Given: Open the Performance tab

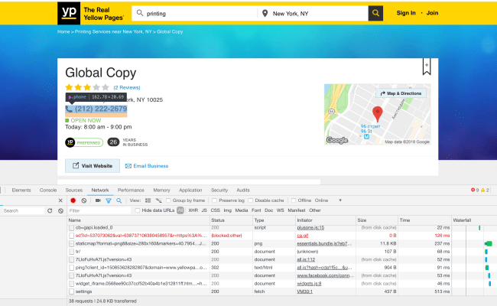Looking at the screenshot, I should tap(131, 190).
